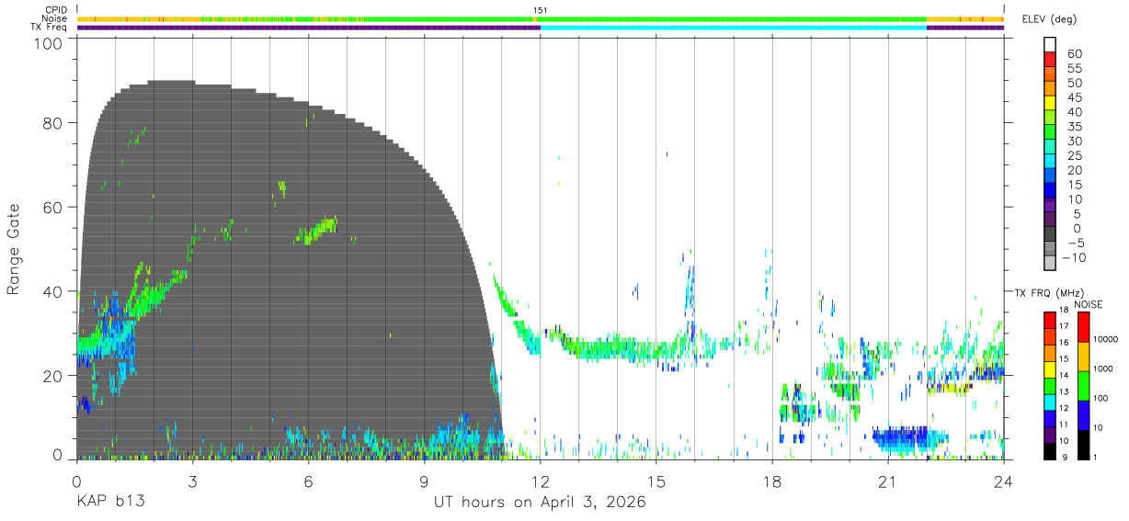Click the 60 tick label on the Range Gate axis

(54, 207)
